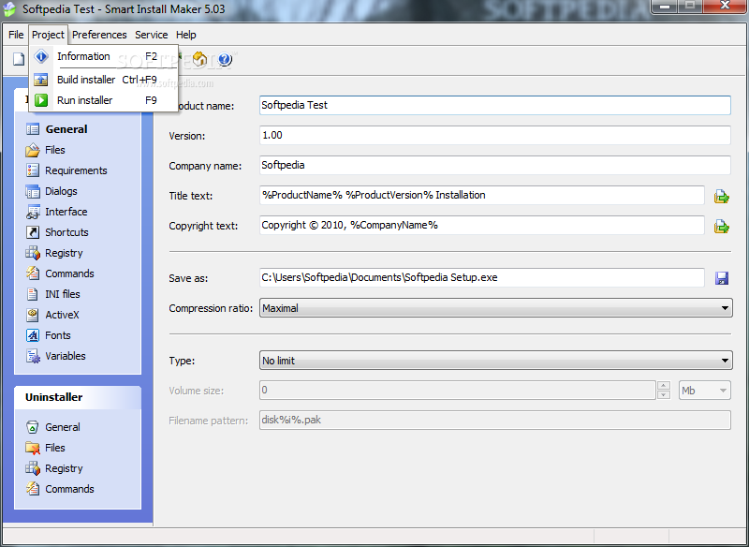Click the Version field showing 1.00

[x=495, y=135]
